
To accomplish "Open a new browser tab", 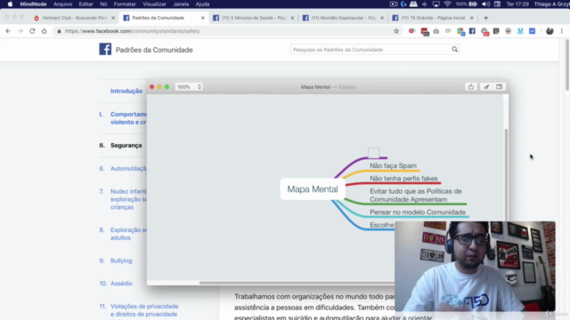I will pyautogui.click(x=486, y=18).
